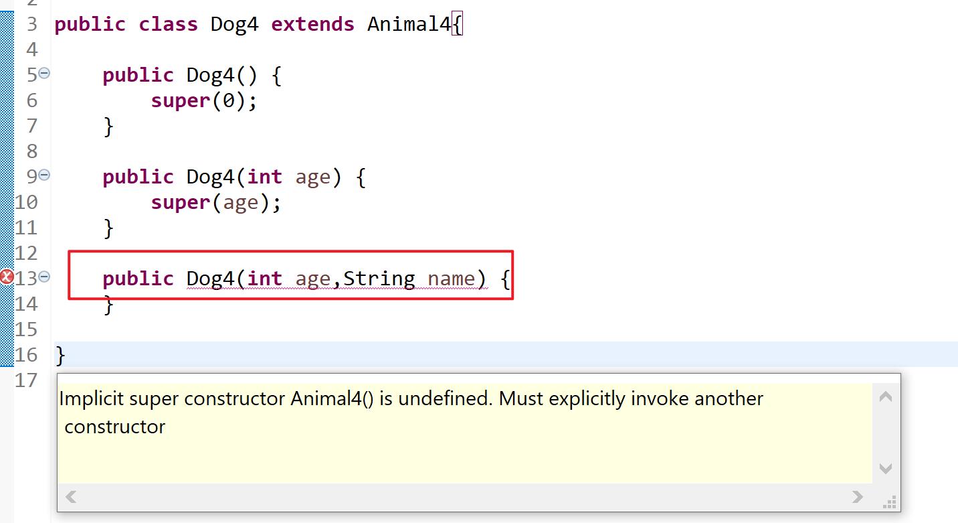The height and width of the screenshot is (523, 958).
Task: Click String in the line 13 constructor
Action: pos(379,278)
